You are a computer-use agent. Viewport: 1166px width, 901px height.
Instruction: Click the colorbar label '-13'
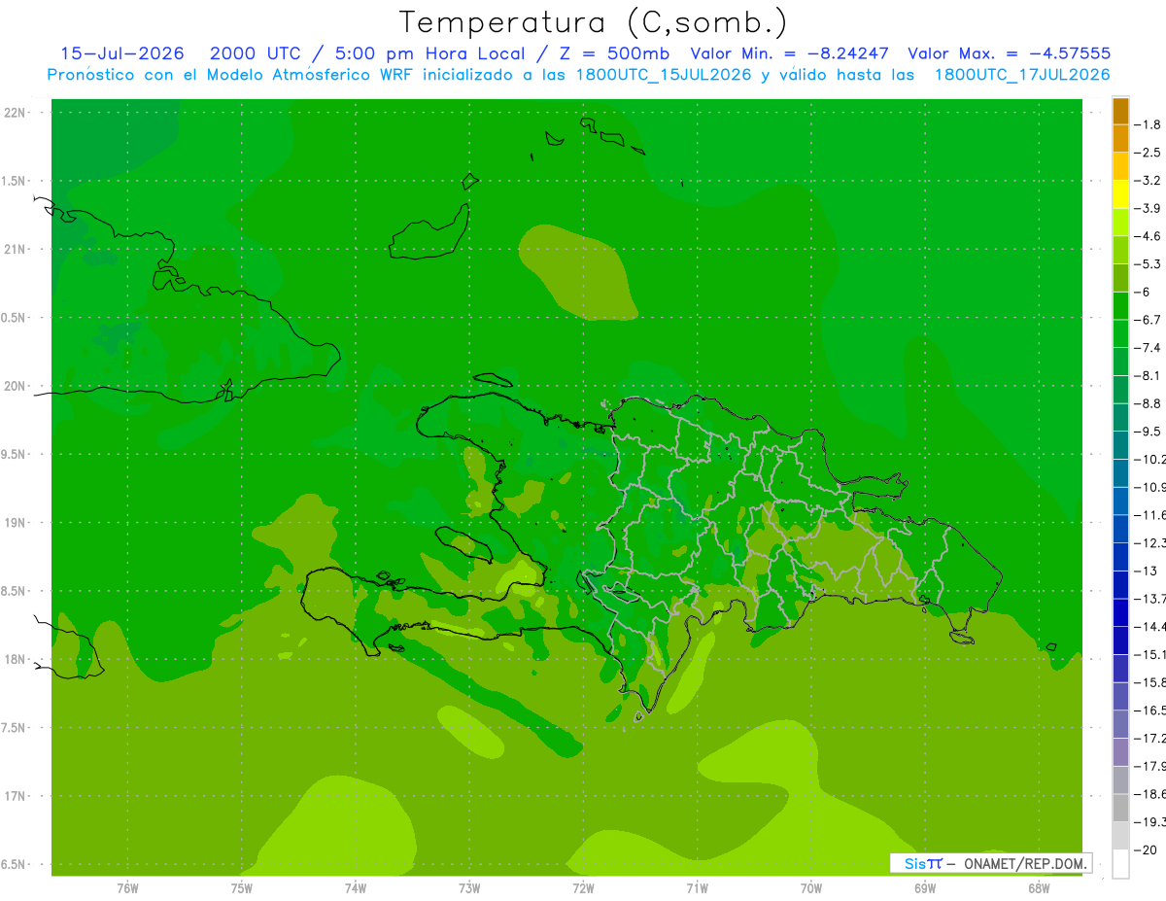point(1145,571)
